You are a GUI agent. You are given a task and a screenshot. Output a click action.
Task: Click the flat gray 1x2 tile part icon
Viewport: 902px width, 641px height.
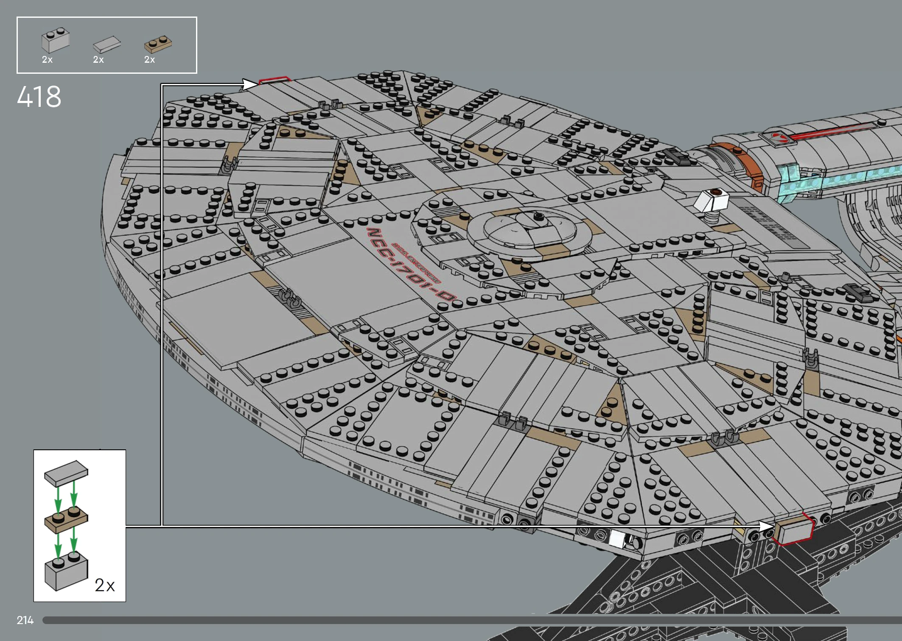[x=106, y=44]
